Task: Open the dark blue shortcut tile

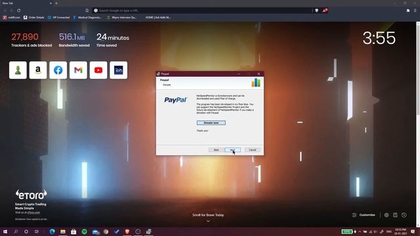Action: pos(118,70)
